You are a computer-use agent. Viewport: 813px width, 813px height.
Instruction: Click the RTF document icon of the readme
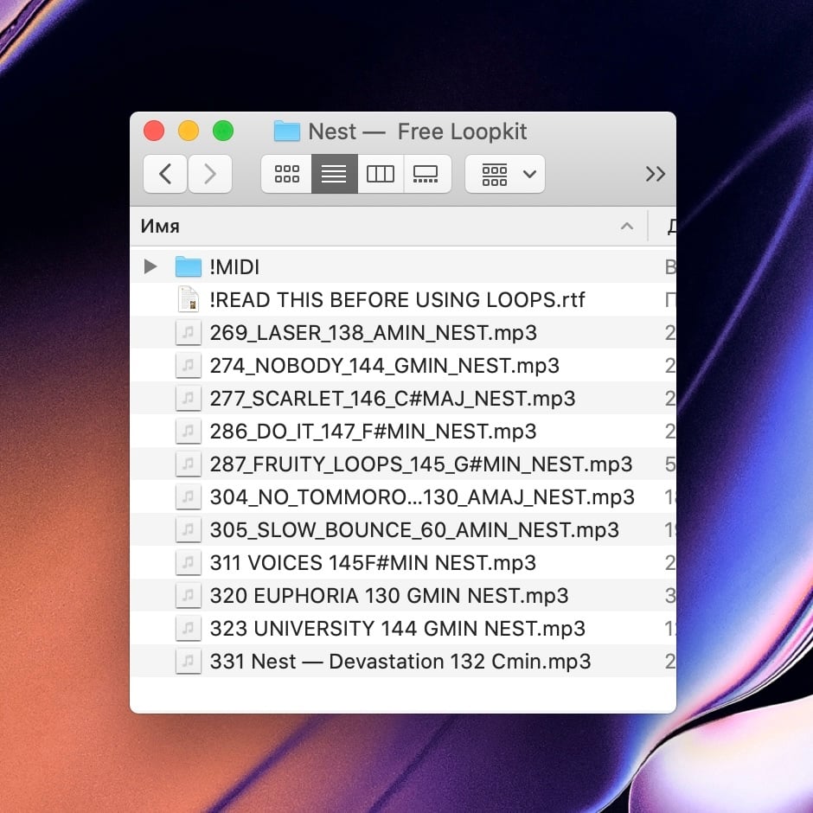189,299
